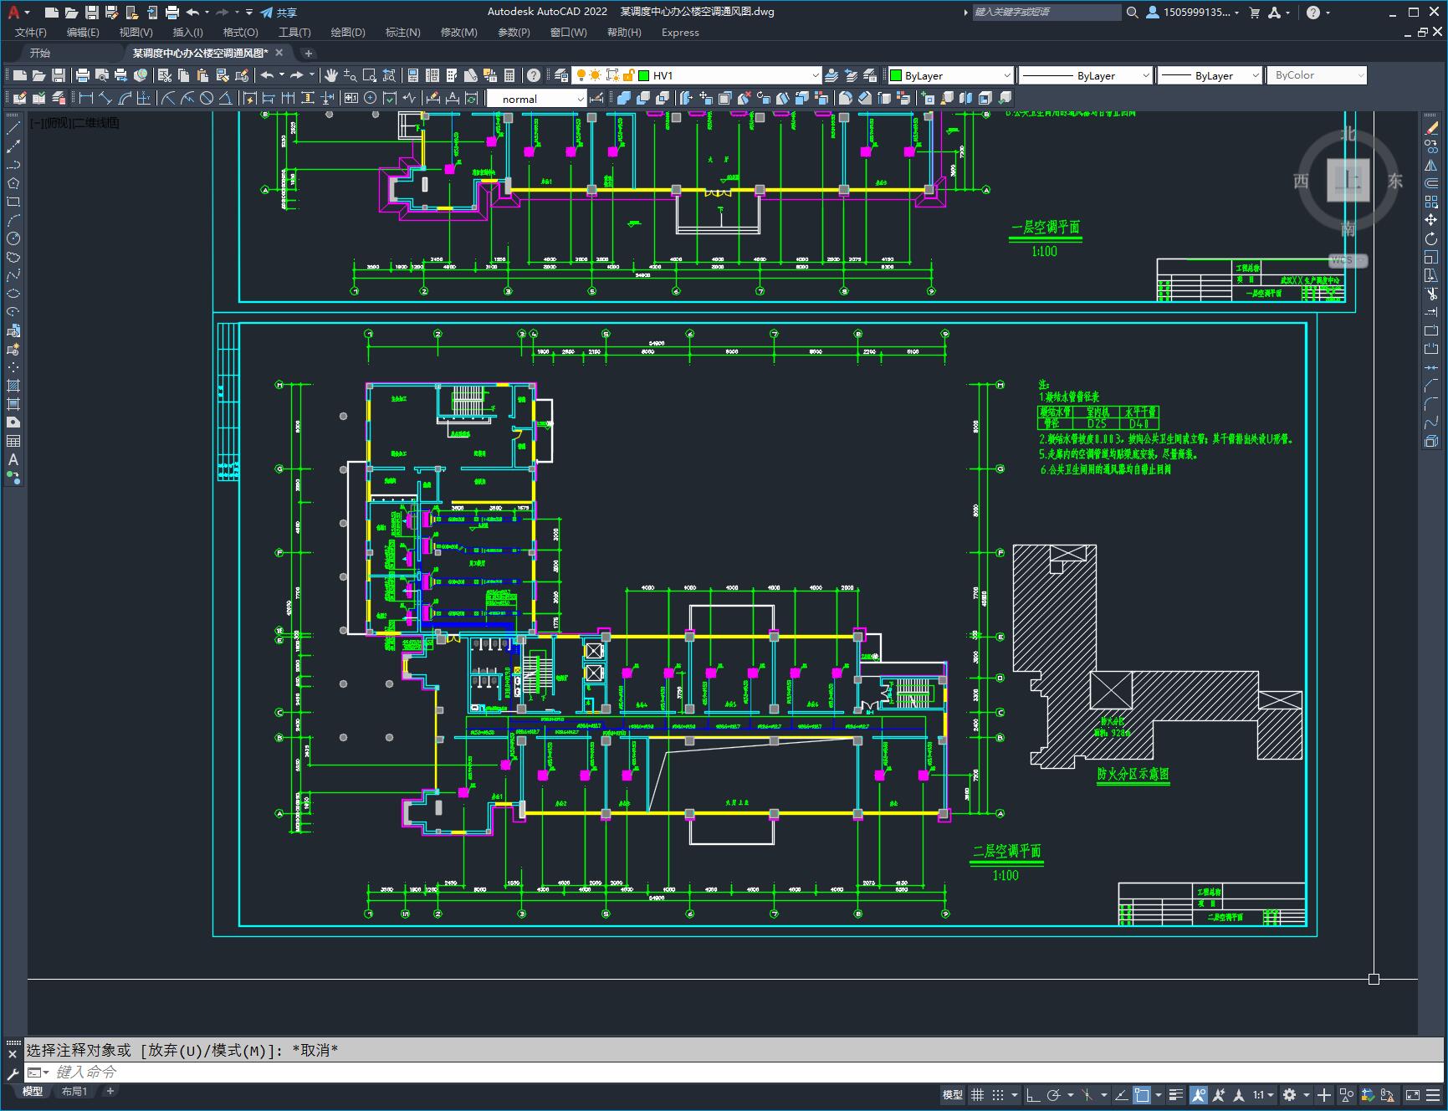Click the keyword search box in title bar

pyautogui.click(x=1046, y=13)
